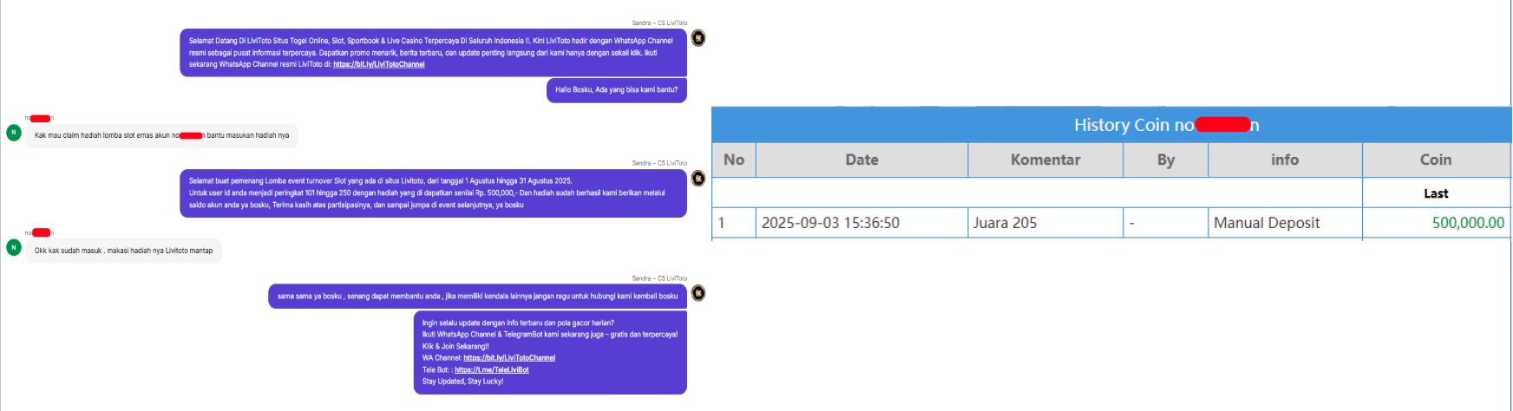Click the info column header
The image size is (1513, 411).
click(1285, 160)
